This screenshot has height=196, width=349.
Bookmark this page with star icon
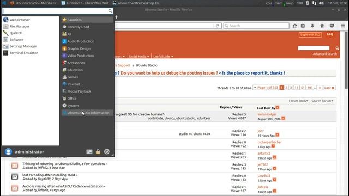tap(294, 26)
